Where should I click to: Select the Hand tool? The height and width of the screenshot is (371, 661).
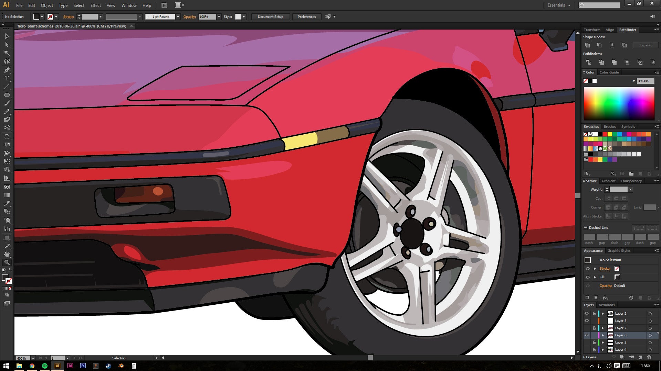point(7,254)
